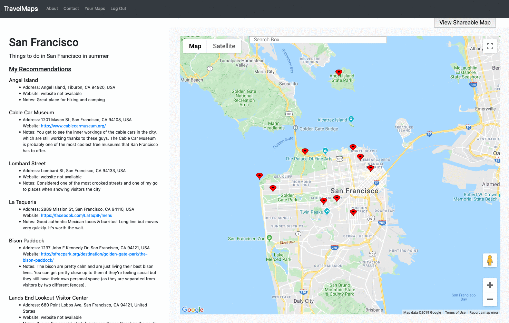Click Treasure Island label on map

pos(404,129)
